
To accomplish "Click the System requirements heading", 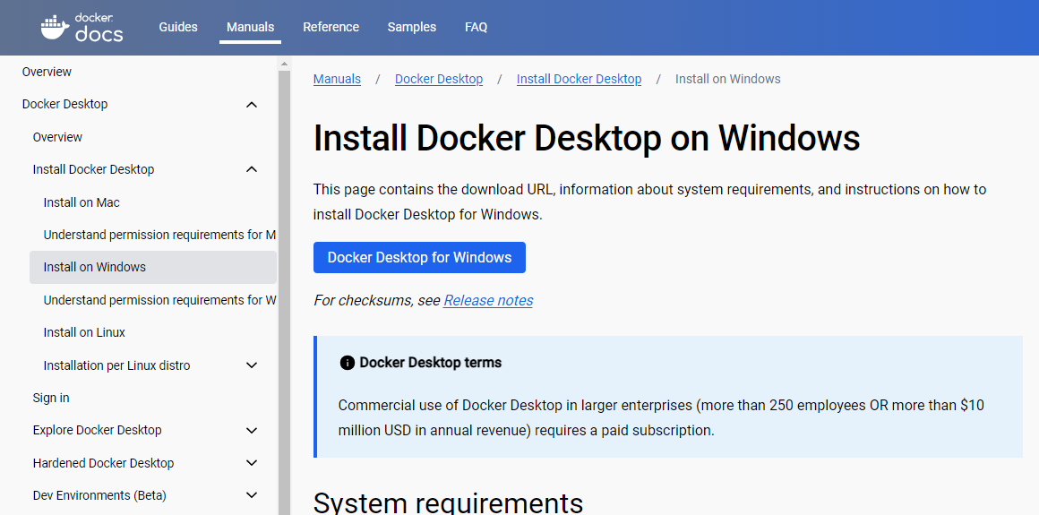I will point(448,502).
